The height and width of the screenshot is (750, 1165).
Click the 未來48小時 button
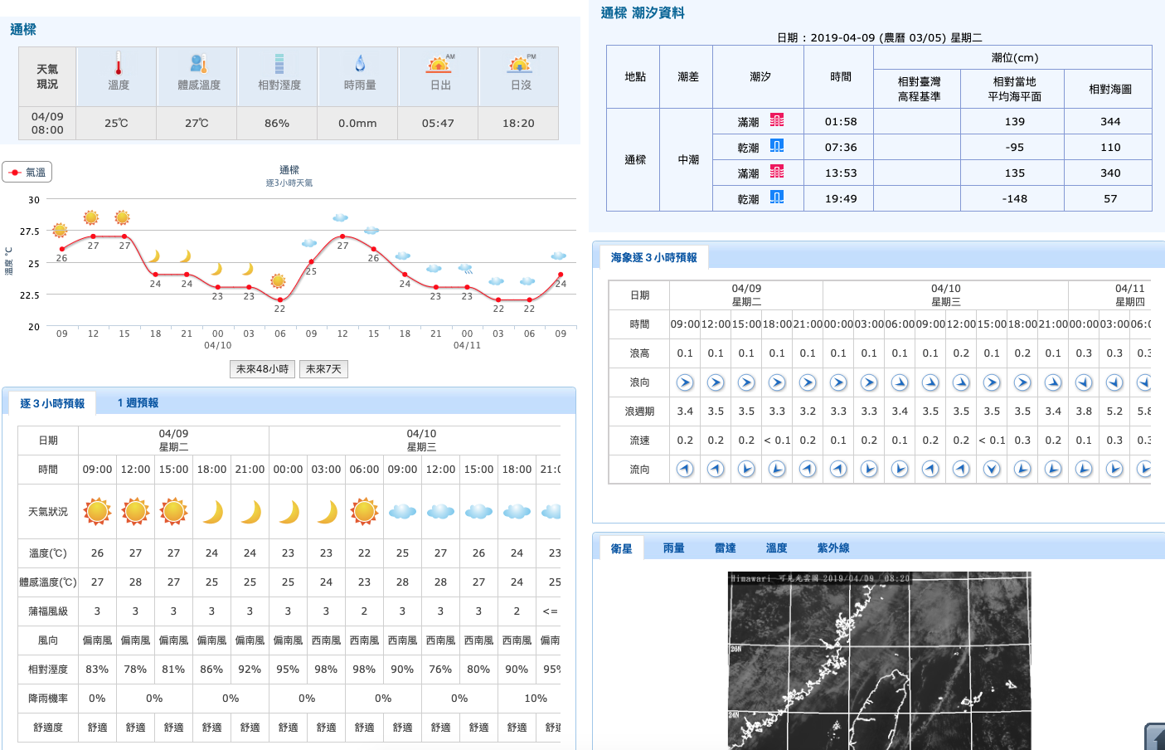pos(263,369)
